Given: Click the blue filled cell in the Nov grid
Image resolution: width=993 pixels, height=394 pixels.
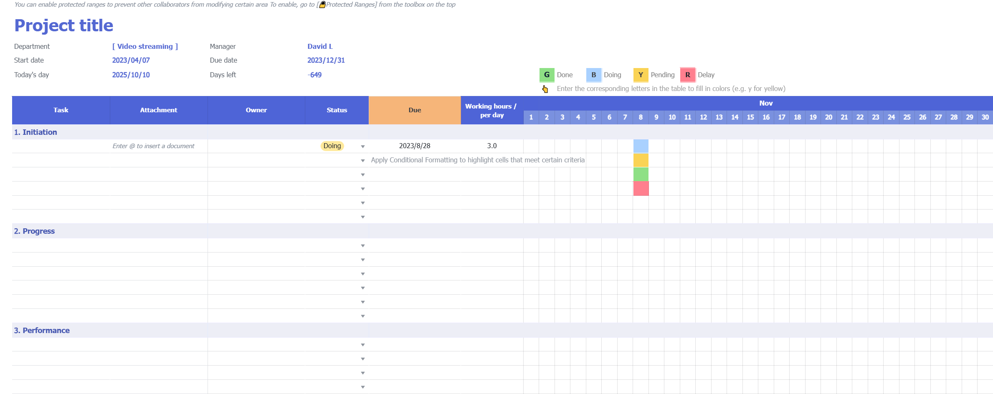Looking at the screenshot, I should [641, 146].
